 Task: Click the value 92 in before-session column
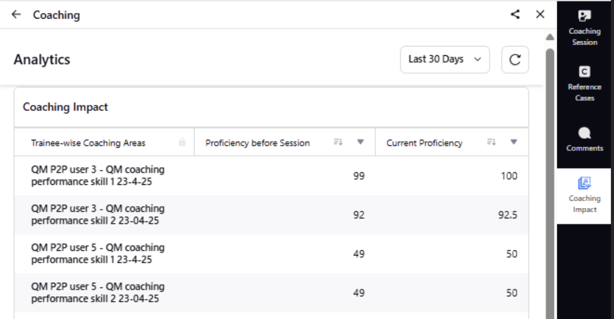(359, 215)
